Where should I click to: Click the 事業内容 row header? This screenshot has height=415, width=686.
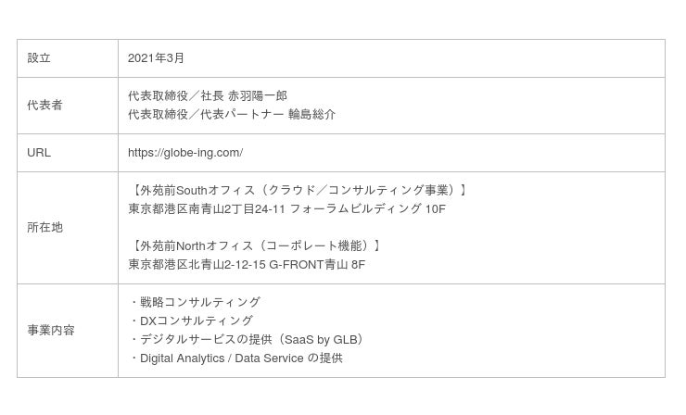(x=51, y=331)
